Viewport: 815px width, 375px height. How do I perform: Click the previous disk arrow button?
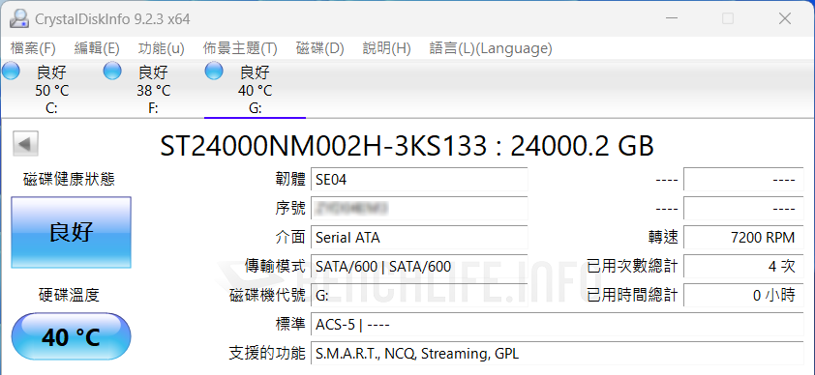tap(25, 144)
